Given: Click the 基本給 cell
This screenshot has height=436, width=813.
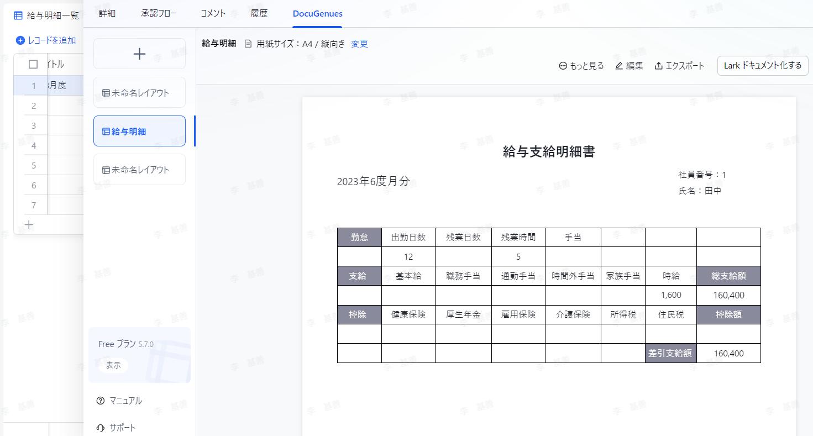Looking at the screenshot, I should tap(408, 276).
